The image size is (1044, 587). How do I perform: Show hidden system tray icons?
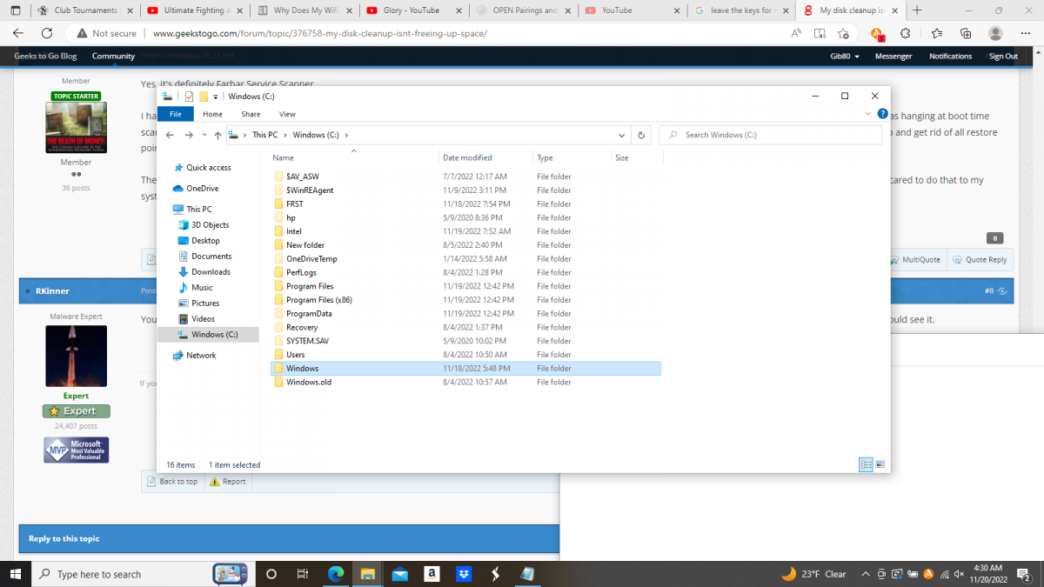coord(866,574)
